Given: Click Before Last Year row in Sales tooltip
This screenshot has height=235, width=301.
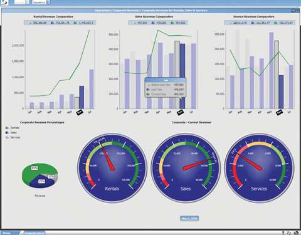Looking at the screenshot, I should (x=166, y=85).
